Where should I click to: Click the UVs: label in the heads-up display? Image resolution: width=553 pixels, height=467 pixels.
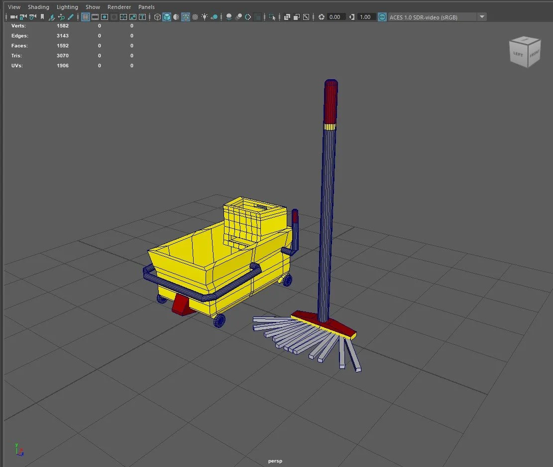(x=17, y=65)
